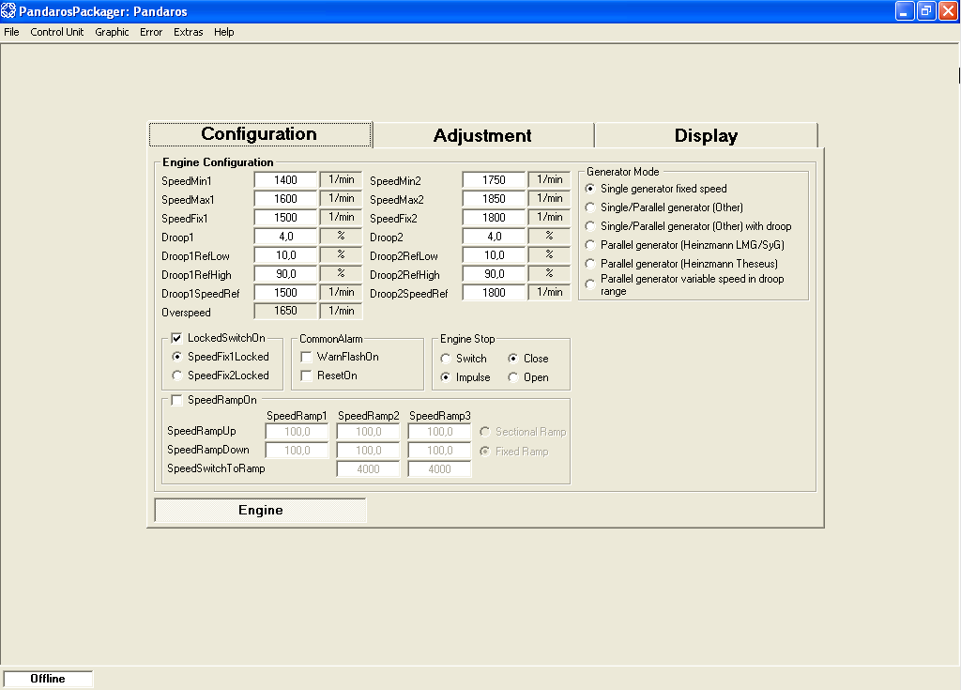The height and width of the screenshot is (690, 961).
Task: Click the Engine Stop group label
Action: [467, 339]
